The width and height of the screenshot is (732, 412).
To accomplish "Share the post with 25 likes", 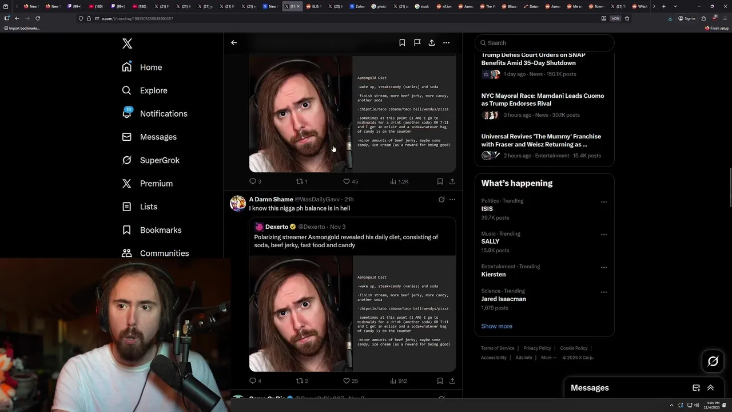I will click(x=452, y=381).
